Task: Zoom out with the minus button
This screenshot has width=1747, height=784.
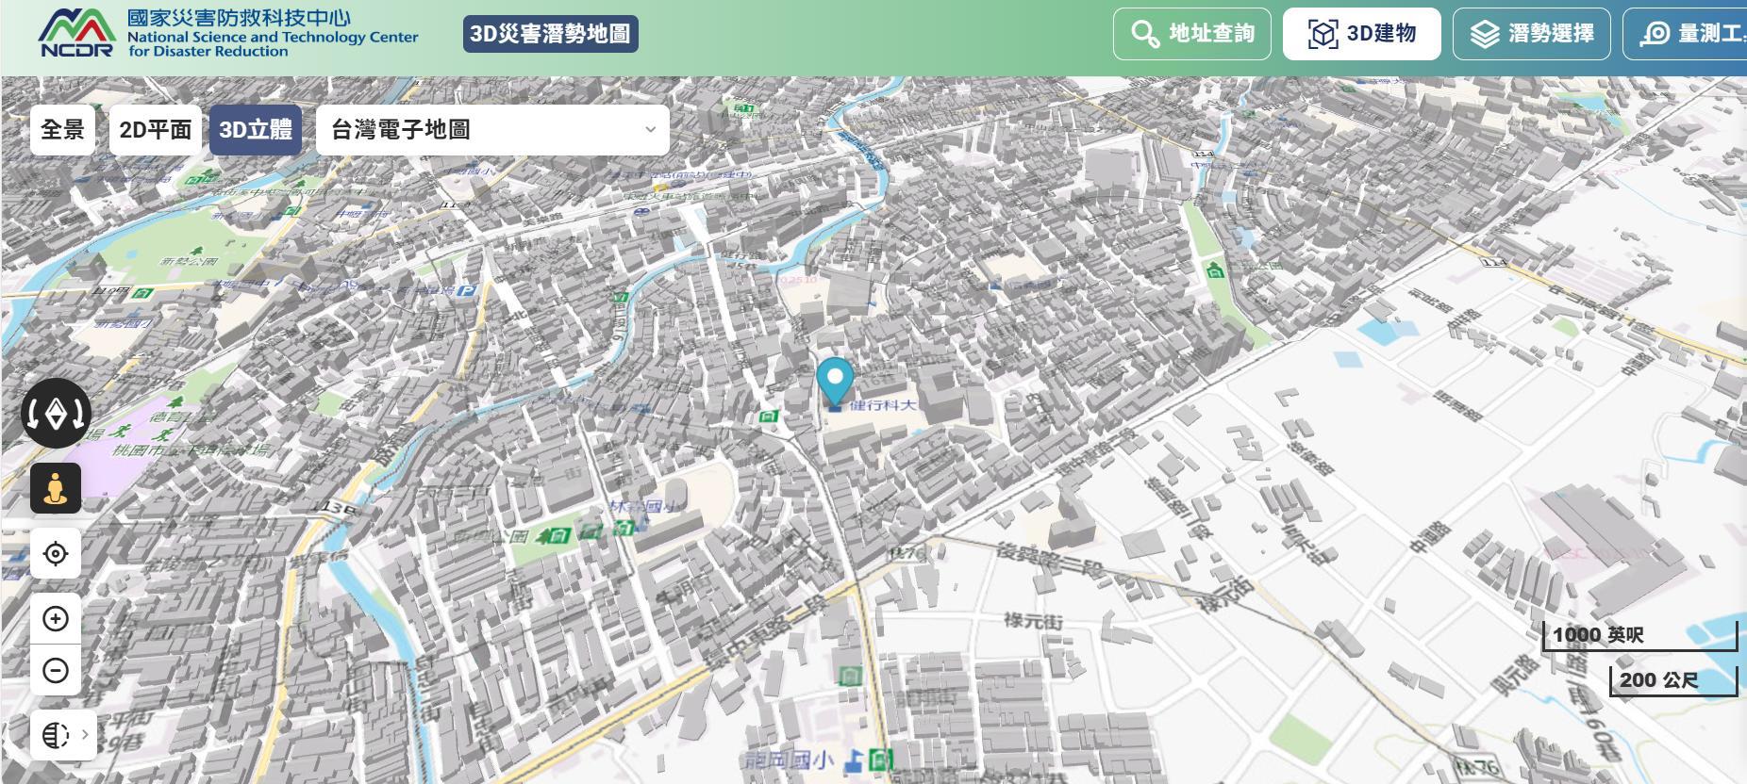Action: 56,670
